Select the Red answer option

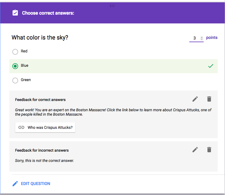coord(15,52)
